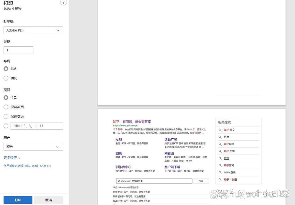Click the help question mark icon
The image size is (295, 205).
[63, 2]
